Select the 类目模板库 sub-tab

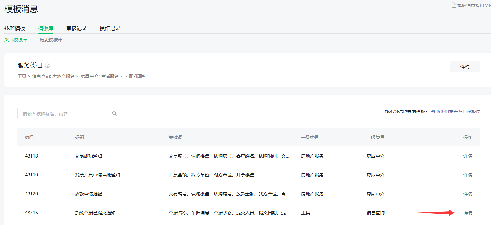click(16, 40)
